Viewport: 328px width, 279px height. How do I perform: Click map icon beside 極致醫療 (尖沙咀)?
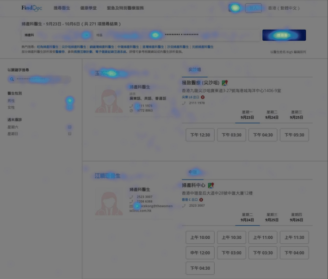pos(225,82)
